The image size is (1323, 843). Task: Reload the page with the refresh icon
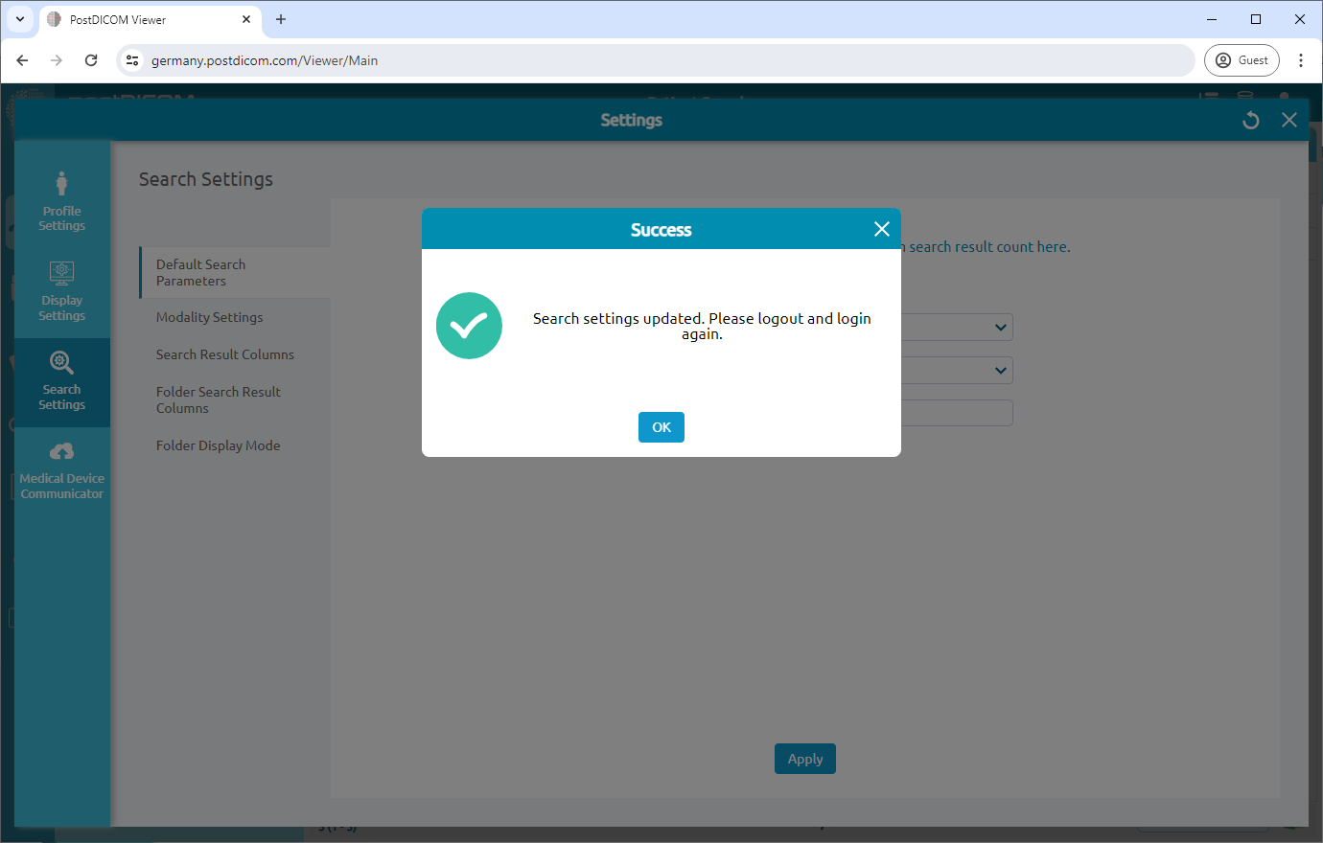91,59
